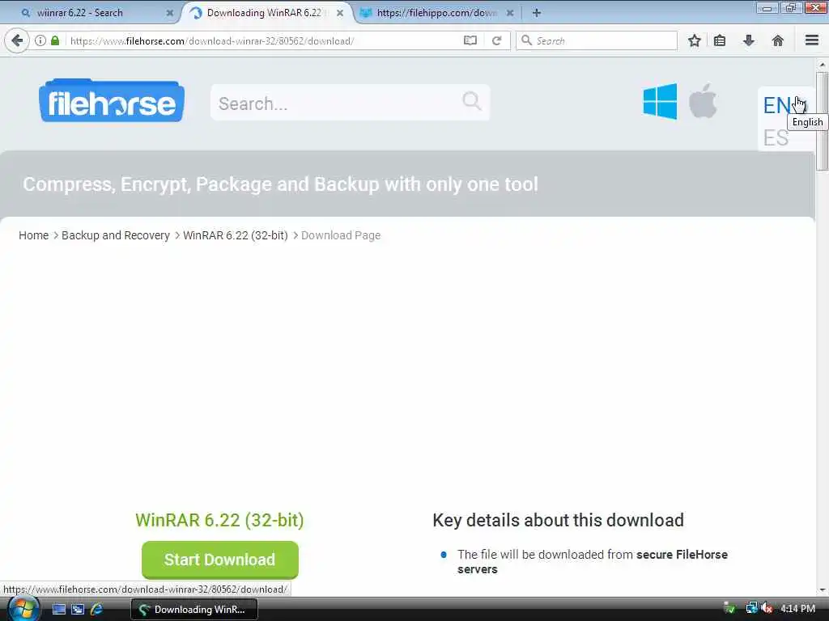The image size is (829, 621).
Task: Select Windows platform icon
Action: click(x=660, y=101)
